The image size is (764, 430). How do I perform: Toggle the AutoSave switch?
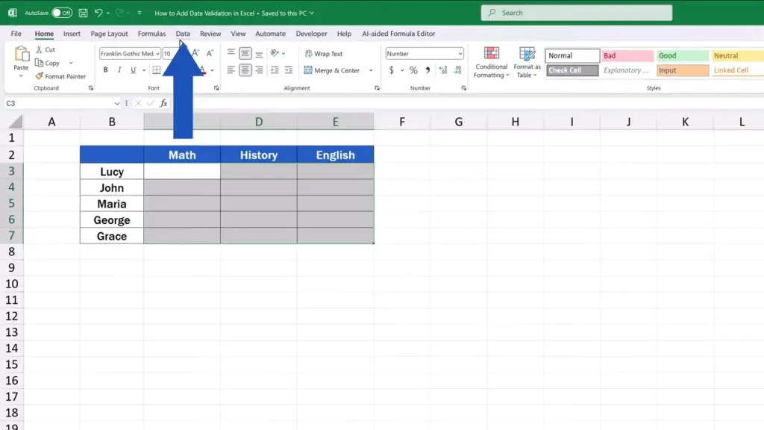click(x=62, y=13)
